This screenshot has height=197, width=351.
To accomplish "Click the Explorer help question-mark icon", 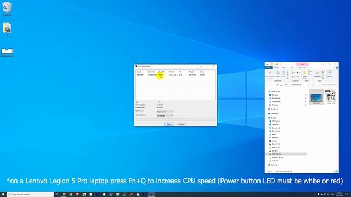I will pyautogui.click(x=337, y=68).
